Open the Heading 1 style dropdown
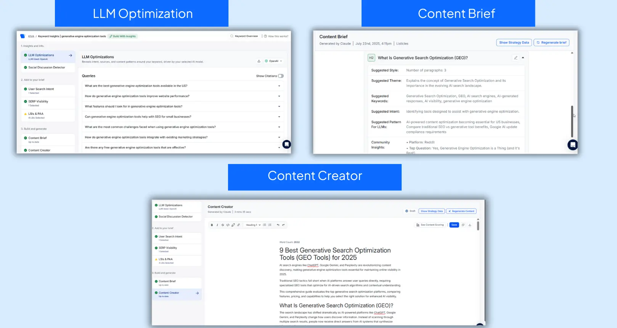The width and height of the screenshot is (617, 328). 253,225
